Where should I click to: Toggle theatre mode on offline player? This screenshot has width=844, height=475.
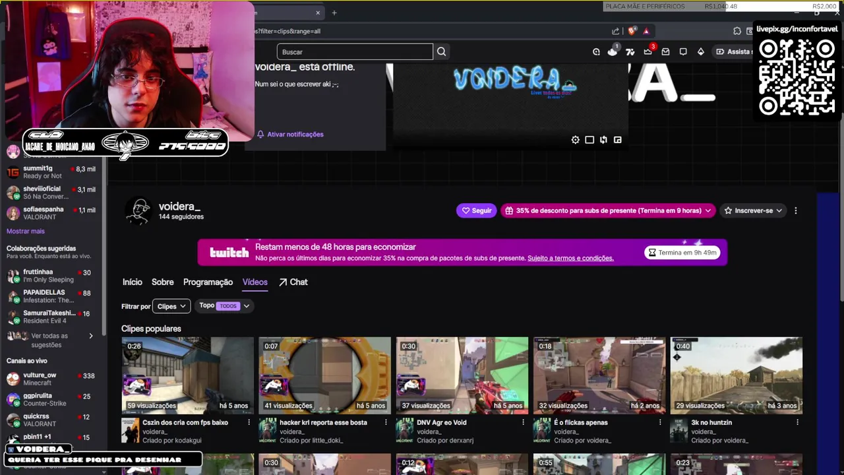(x=589, y=140)
